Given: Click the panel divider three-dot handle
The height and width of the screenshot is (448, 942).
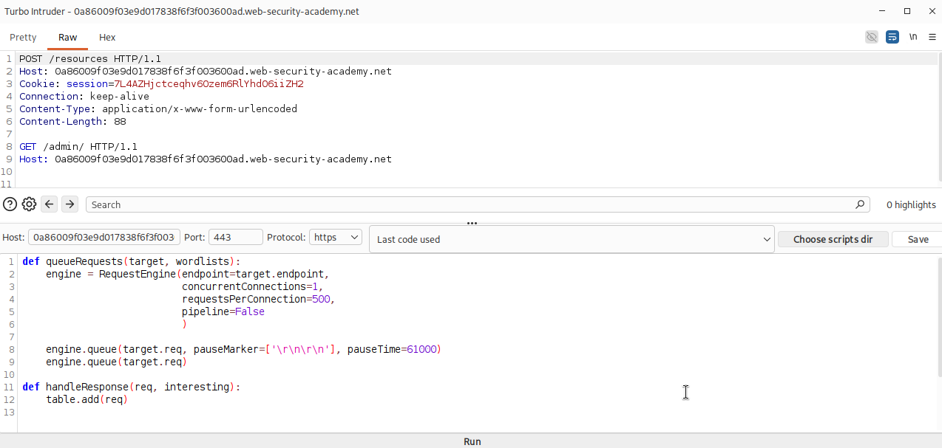Looking at the screenshot, I should pyautogui.click(x=472, y=223).
